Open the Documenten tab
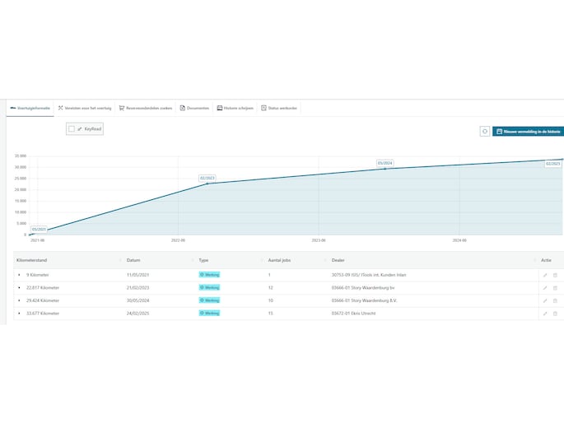 pyautogui.click(x=194, y=108)
